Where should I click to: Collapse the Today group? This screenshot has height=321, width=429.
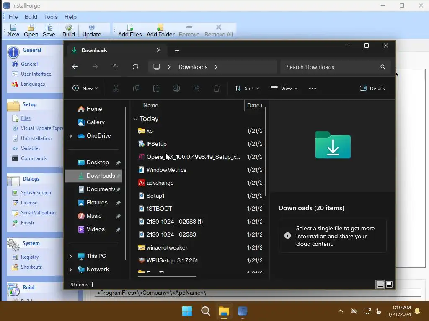coord(135,119)
